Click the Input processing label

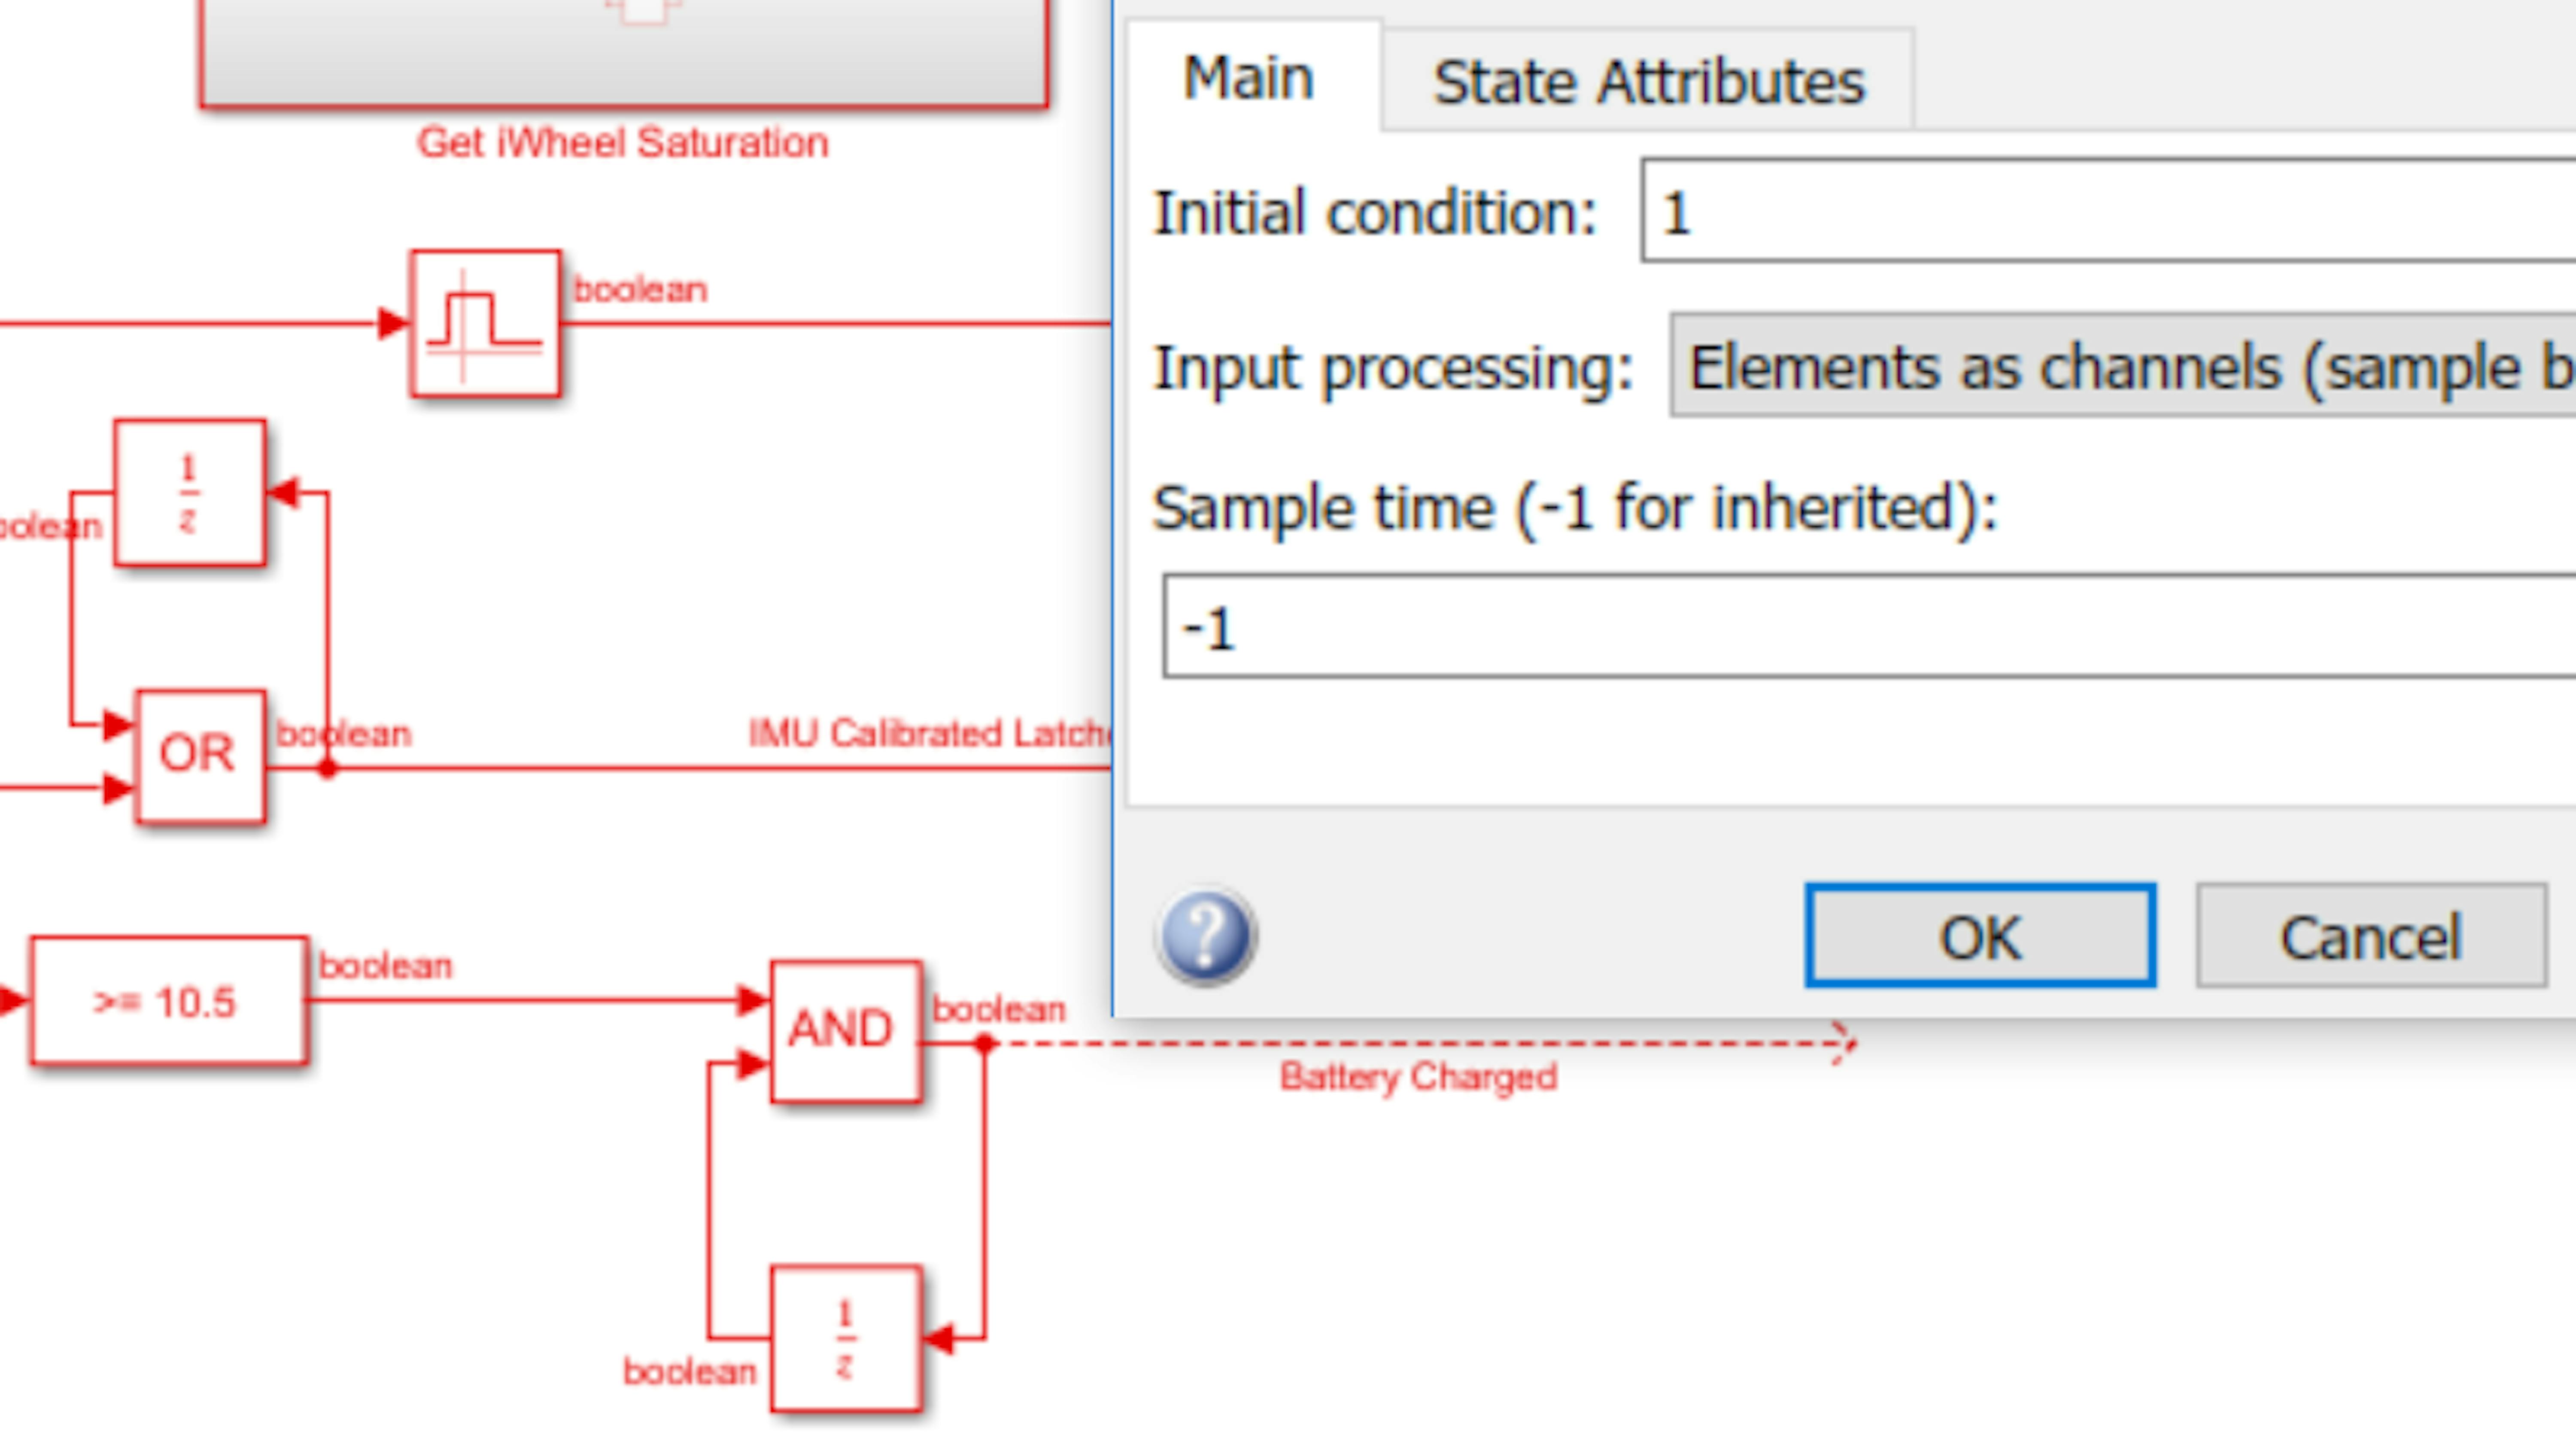tap(1393, 368)
